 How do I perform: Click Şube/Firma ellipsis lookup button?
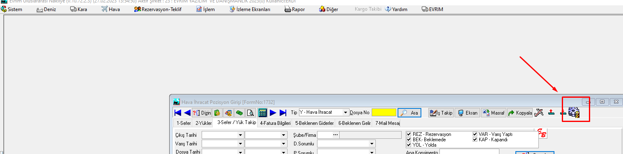(x=336, y=135)
